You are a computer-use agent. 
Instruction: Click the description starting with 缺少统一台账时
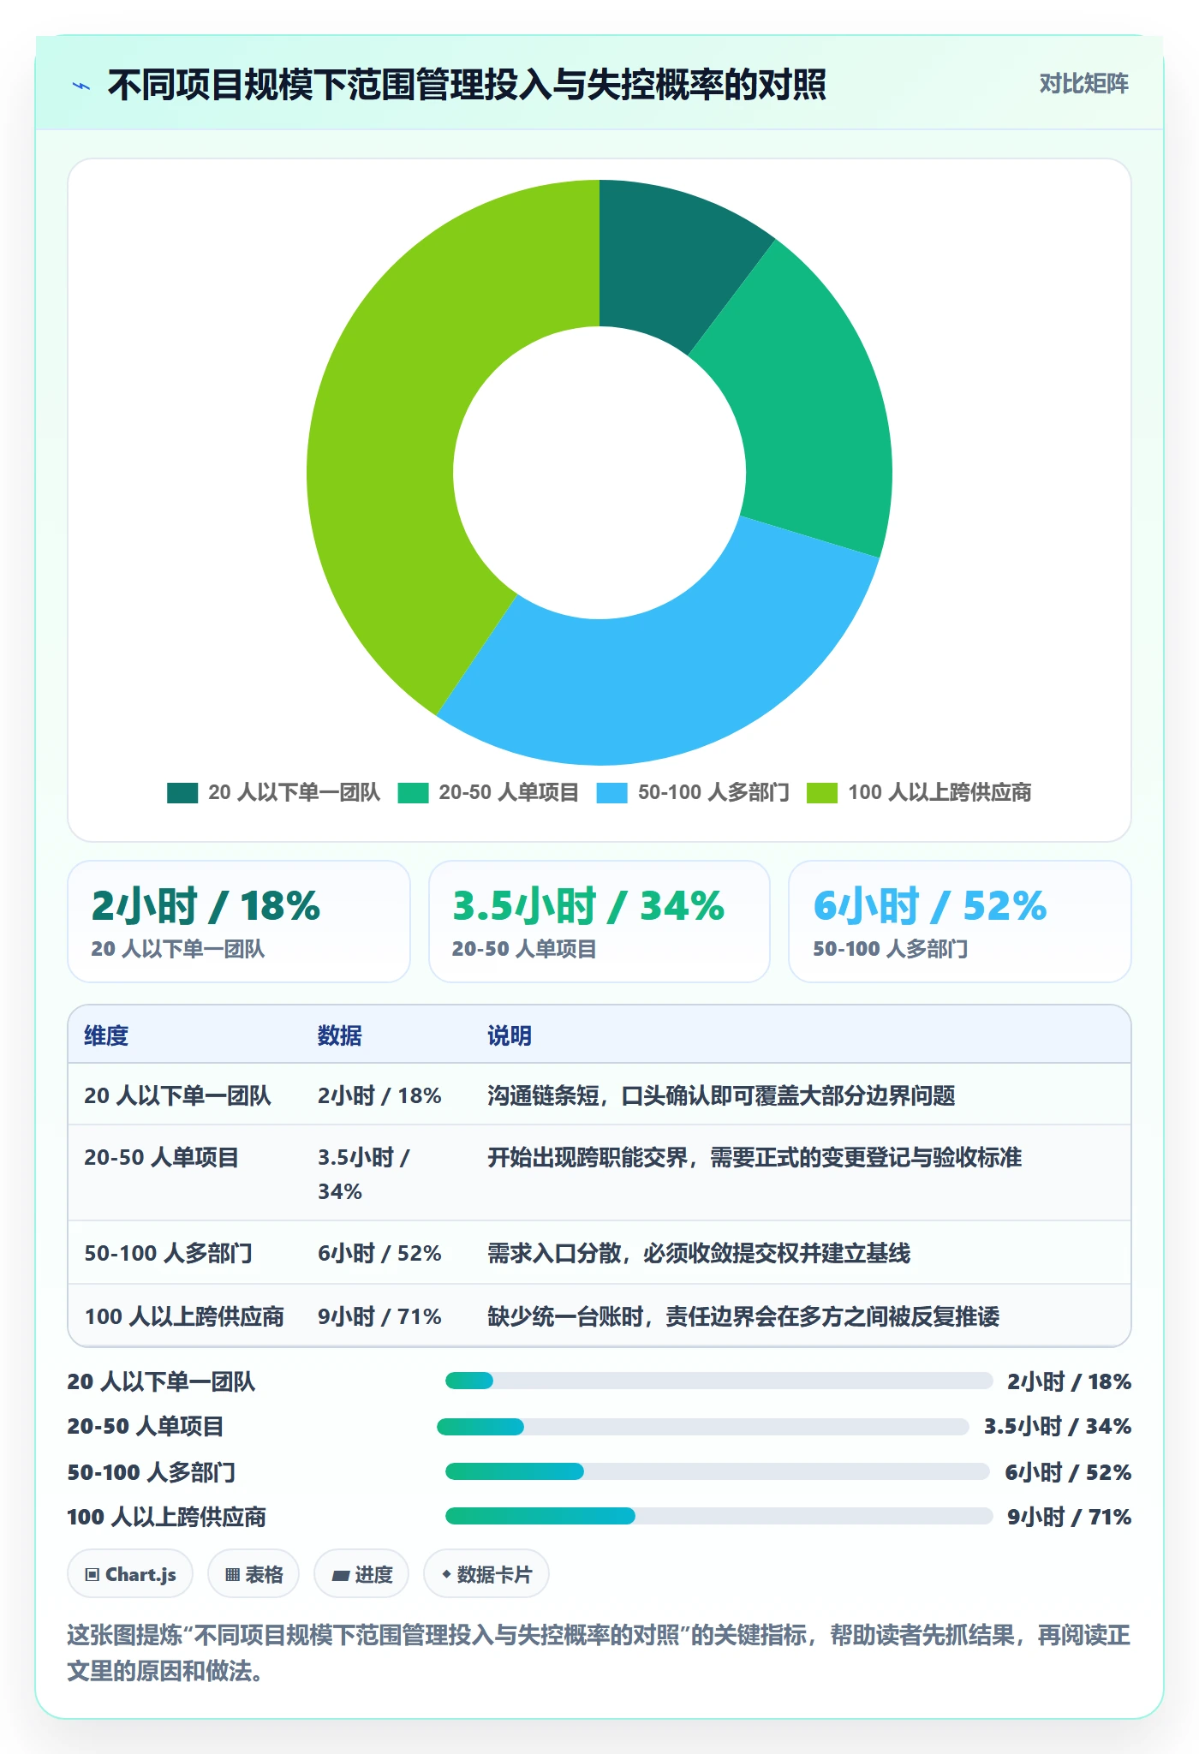click(x=743, y=1316)
